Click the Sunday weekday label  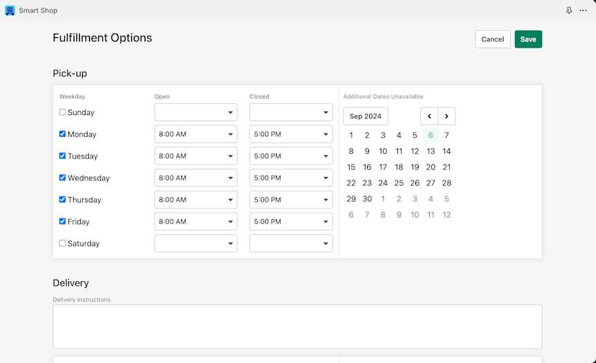pos(81,112)
